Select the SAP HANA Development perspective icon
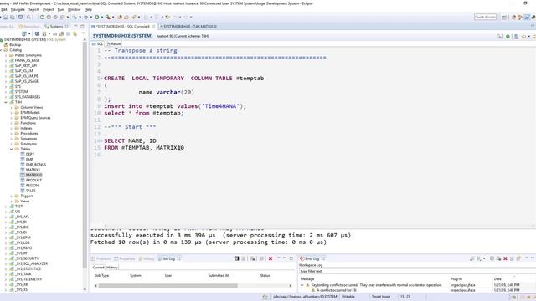536x301 pixels. click(x=527, y=17)
